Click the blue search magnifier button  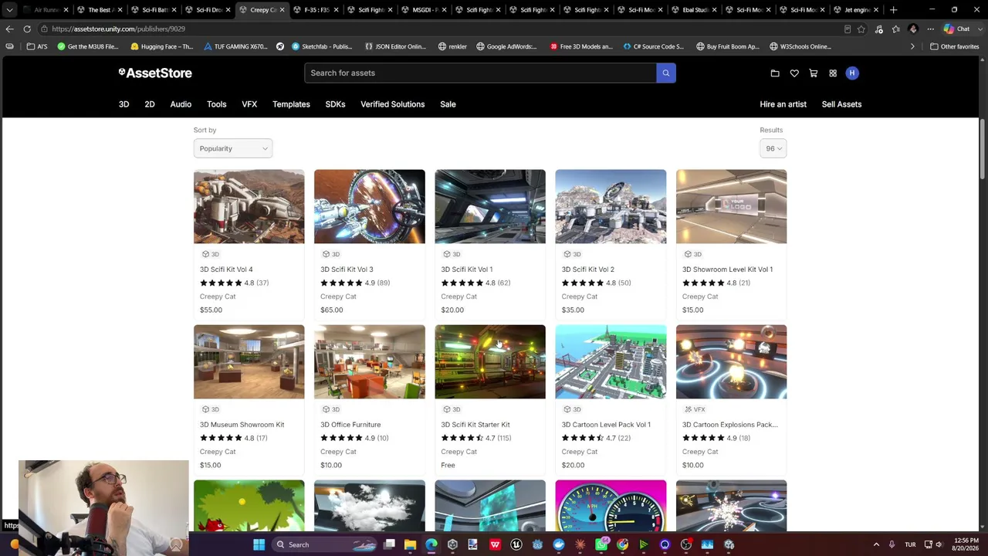click(x=666, y=73)
